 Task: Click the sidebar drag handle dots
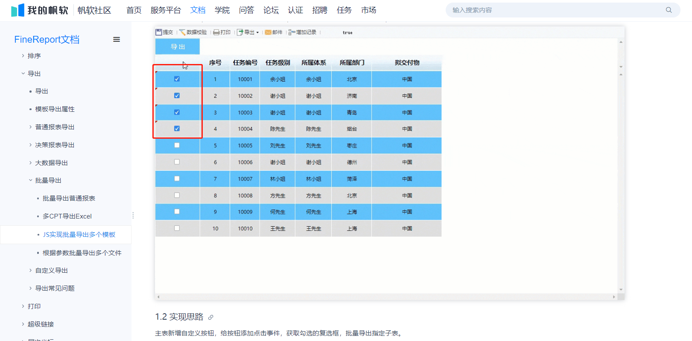point(133,215)
